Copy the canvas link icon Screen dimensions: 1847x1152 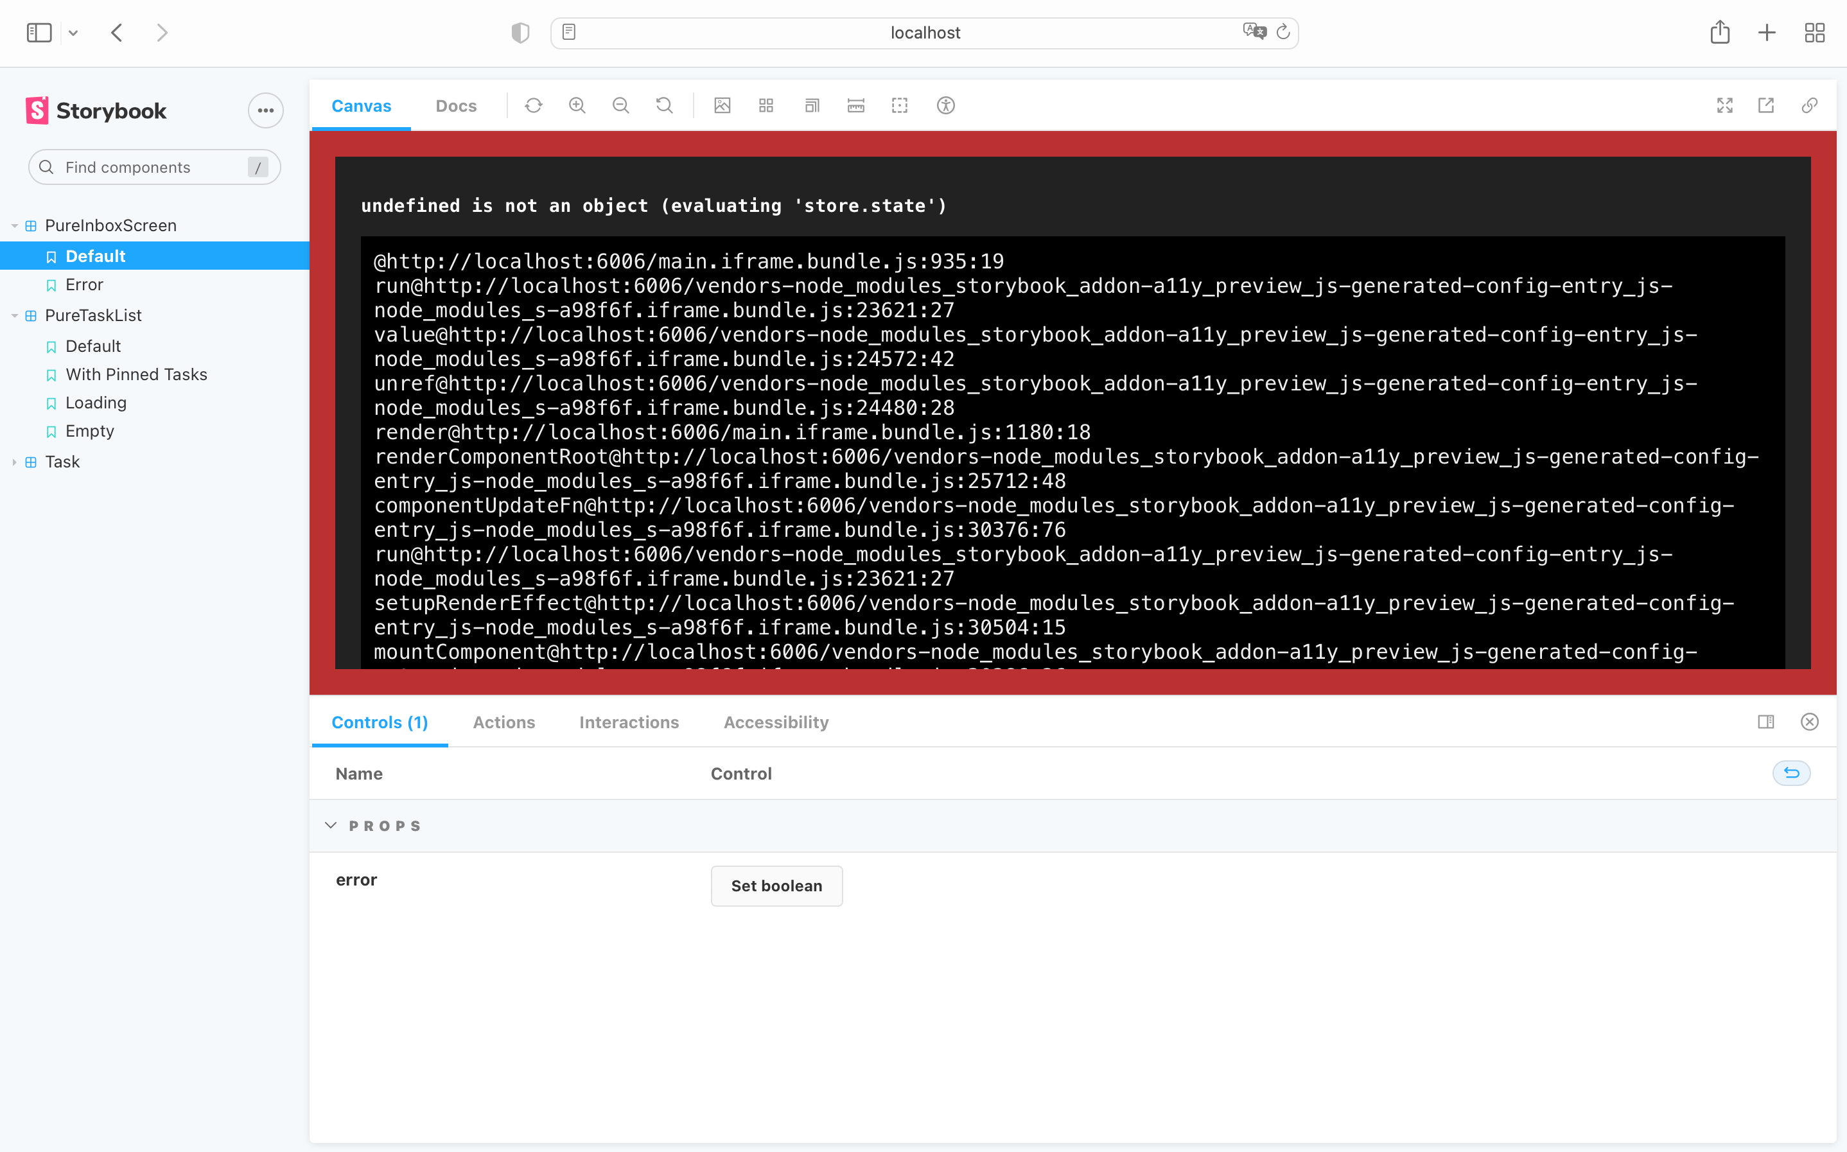[1809, 106]
